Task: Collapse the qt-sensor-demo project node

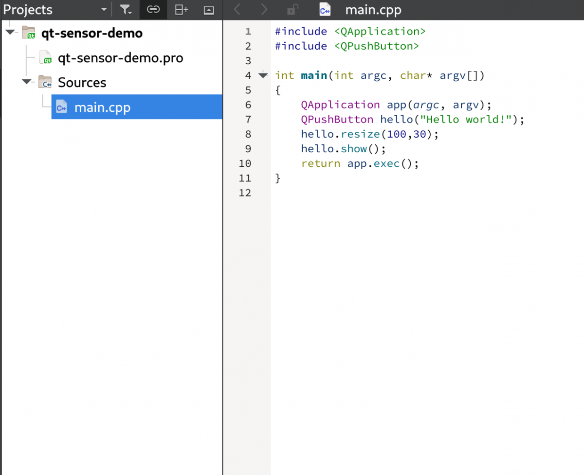Action: [10, 33]
